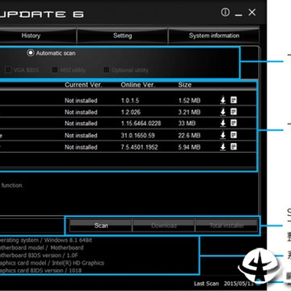Screen dimensions: 291x291
Task: Click the graphics card BIOS version 1018 line
Action: [x=40, y=270]
